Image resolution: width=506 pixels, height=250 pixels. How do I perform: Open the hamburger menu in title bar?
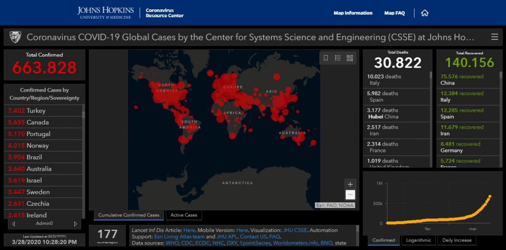[x=494, y=37]
